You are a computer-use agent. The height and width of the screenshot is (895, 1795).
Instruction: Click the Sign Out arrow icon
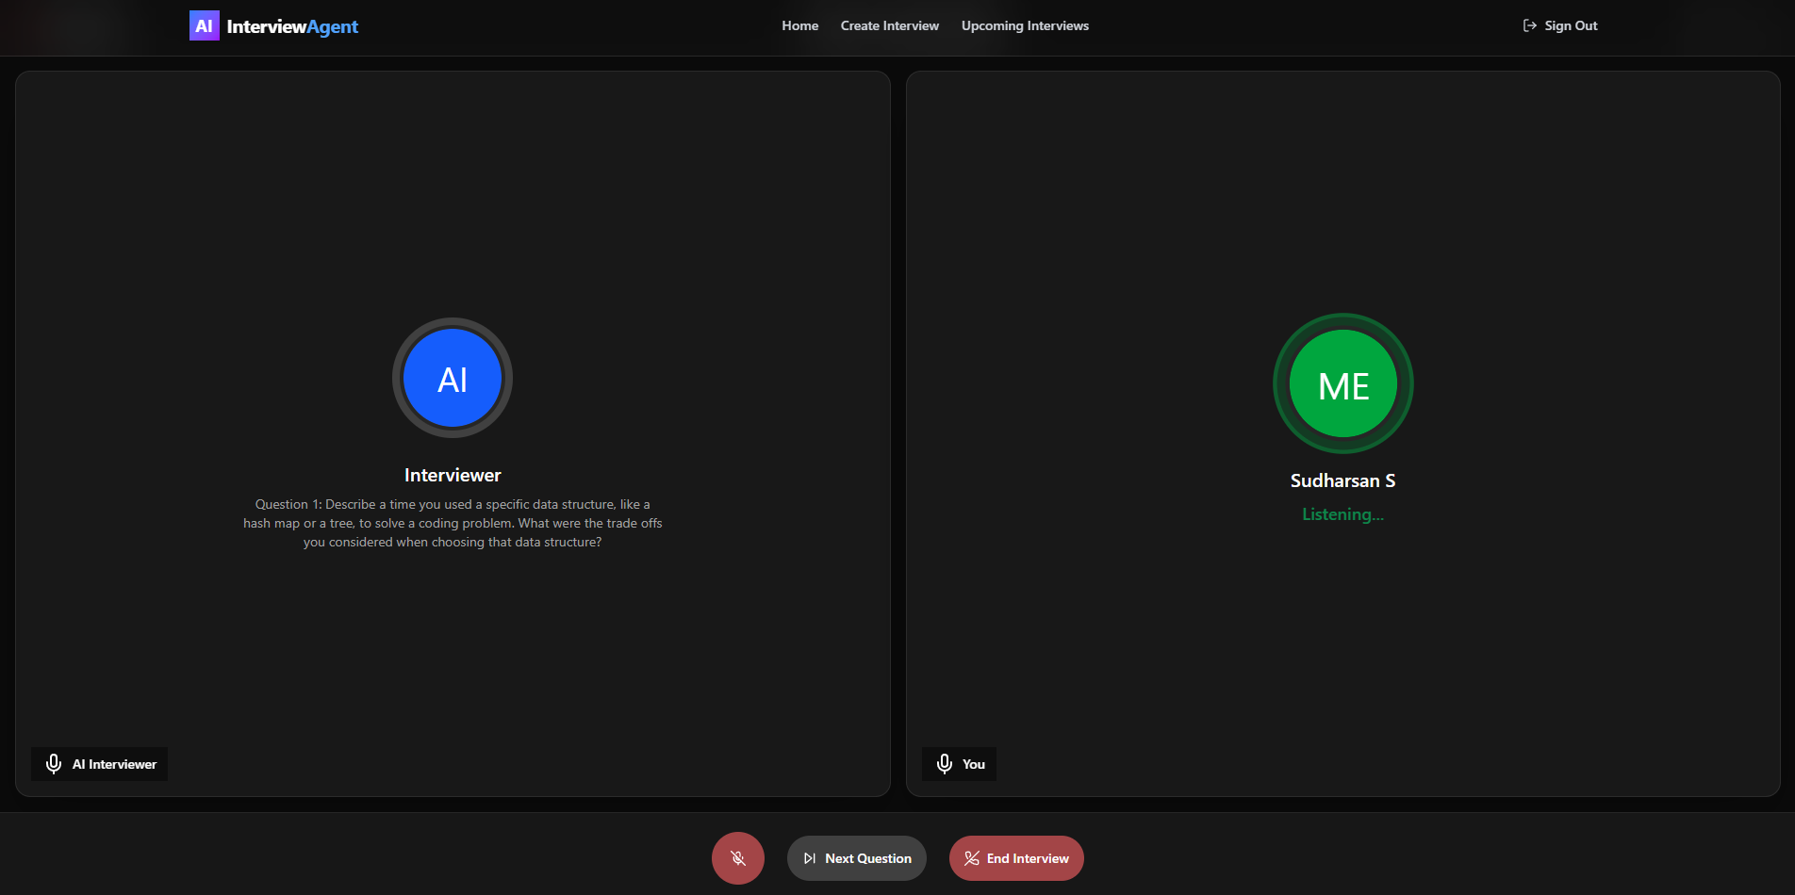[1529, 25]
